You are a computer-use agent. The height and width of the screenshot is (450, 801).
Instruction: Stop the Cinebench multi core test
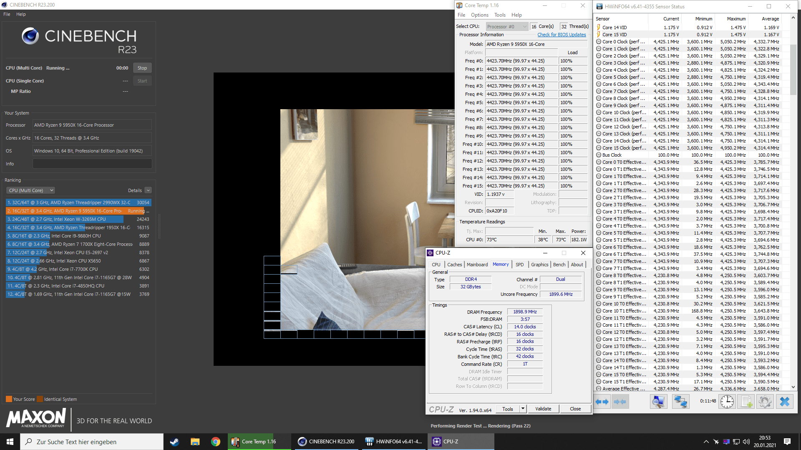click(x=142, y=68)
